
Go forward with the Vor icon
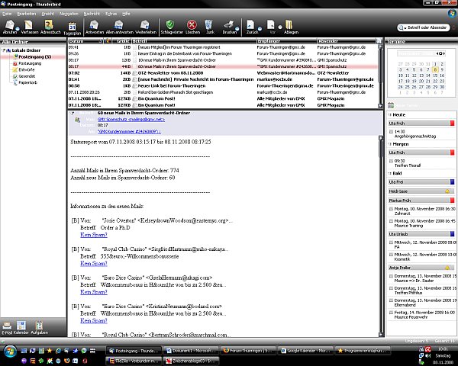[x=271, y=25]
